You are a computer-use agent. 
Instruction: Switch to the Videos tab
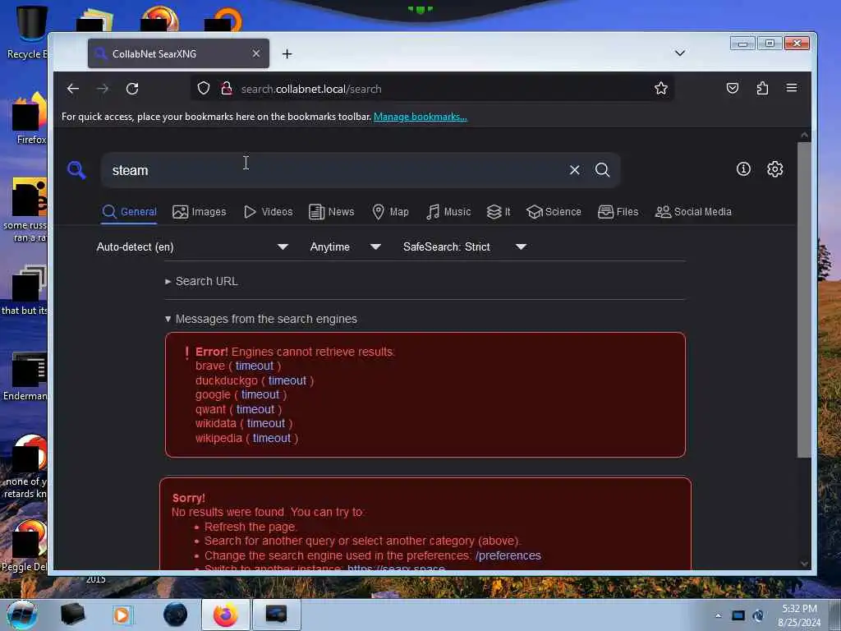268,211
